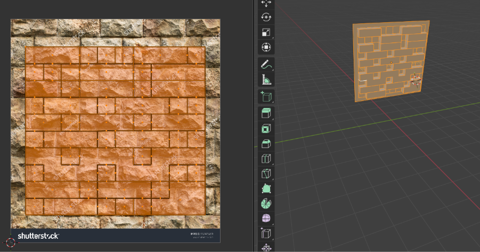Activate the Scale tool
This screenshot has height=252, width=480.
(x=265, y=32)
